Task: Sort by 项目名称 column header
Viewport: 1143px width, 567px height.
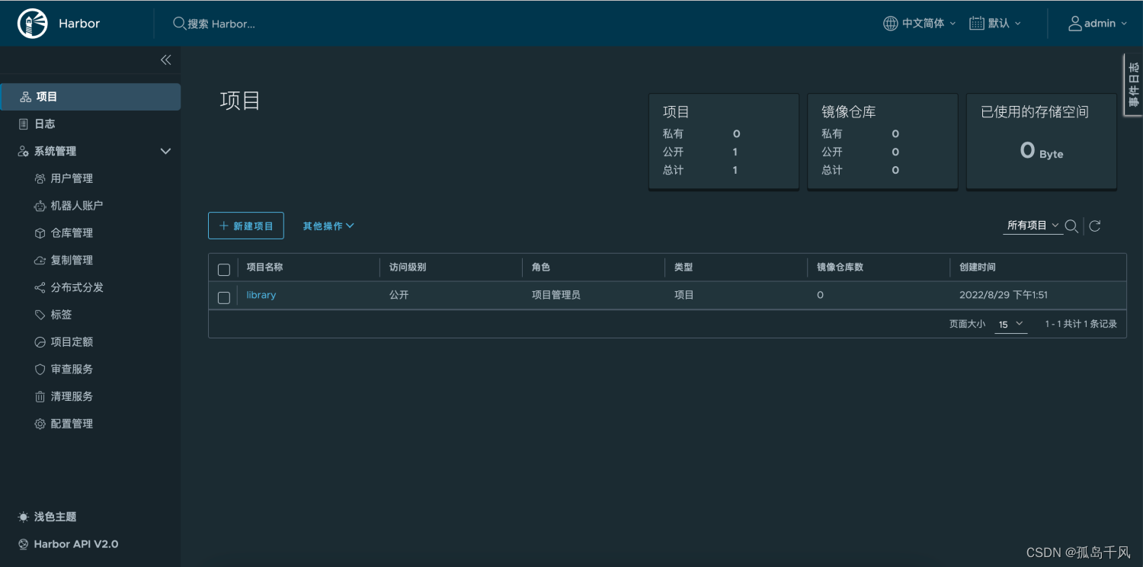Action: 265,267
